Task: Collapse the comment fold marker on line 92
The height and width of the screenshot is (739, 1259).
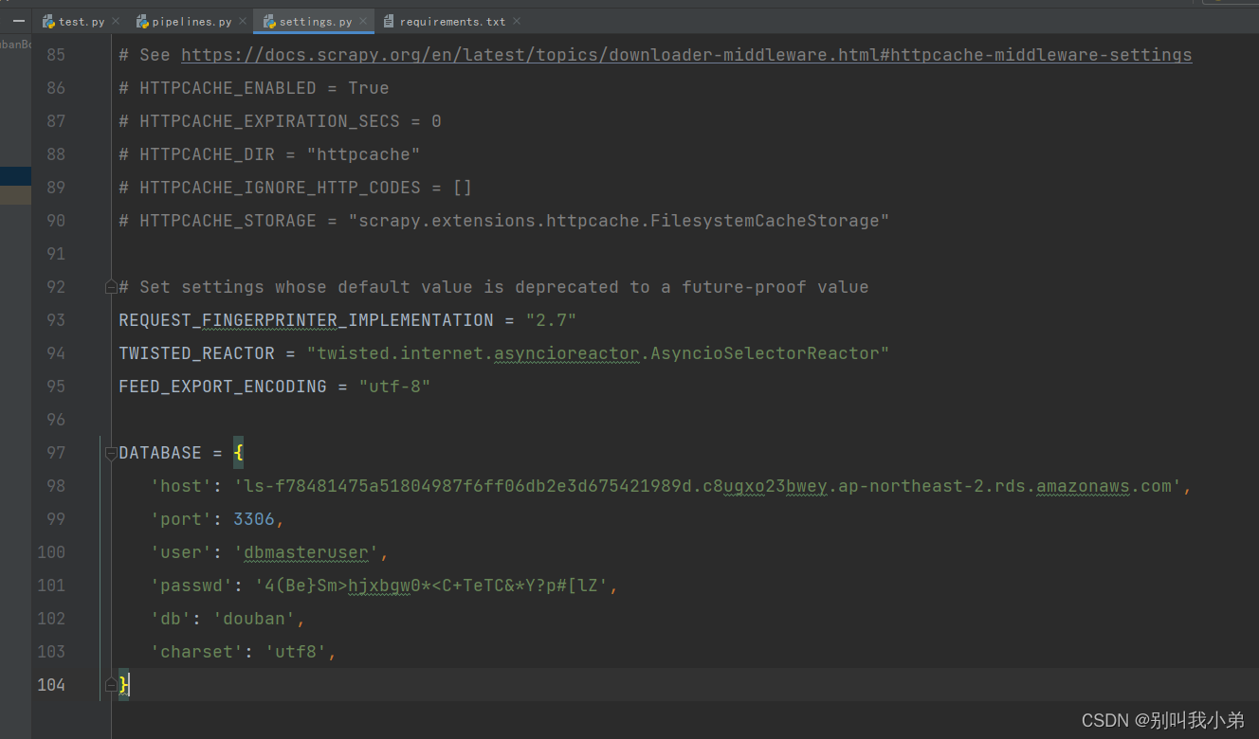Action: click(111, 287)
